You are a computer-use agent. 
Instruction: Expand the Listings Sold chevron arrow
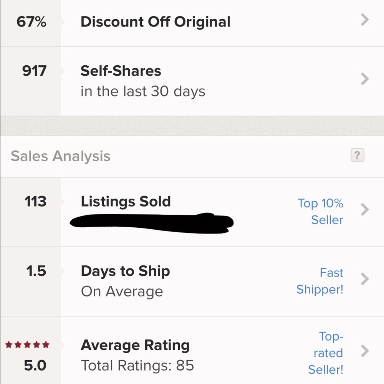(x=365, y=209)
